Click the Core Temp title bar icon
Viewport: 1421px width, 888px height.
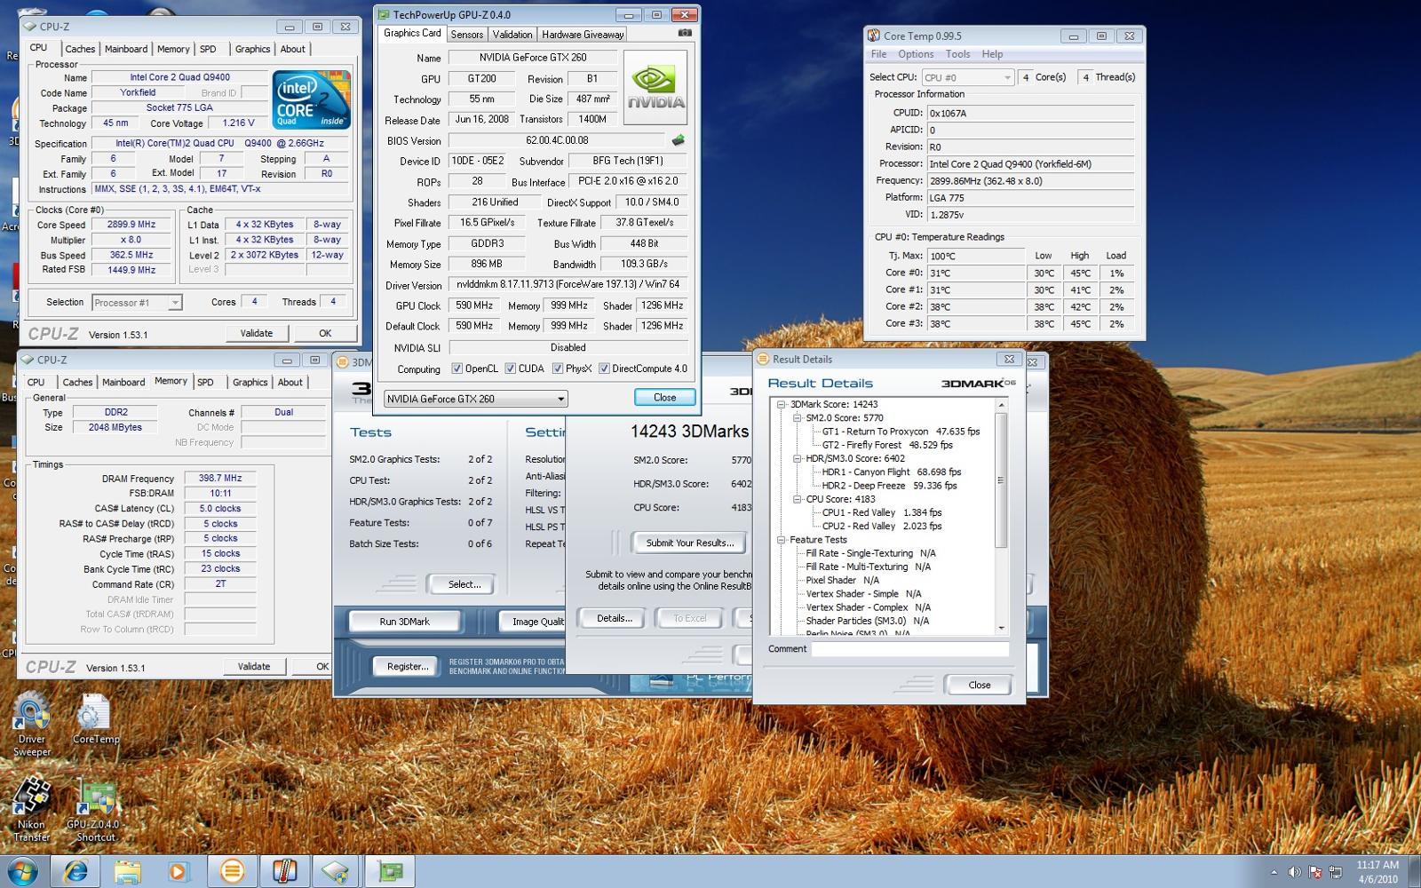tap(874, 36)
